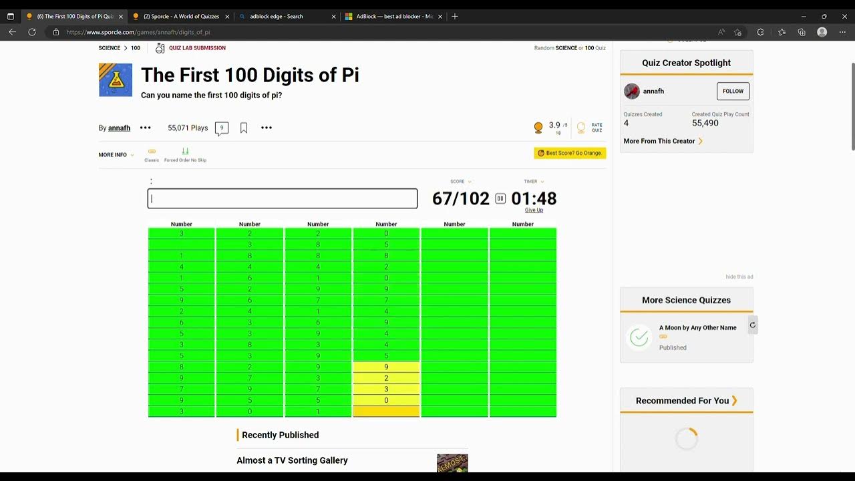This screenshot has width=855, height=481.
Task: Pause the quiz timer
Action: coord(500,198)
